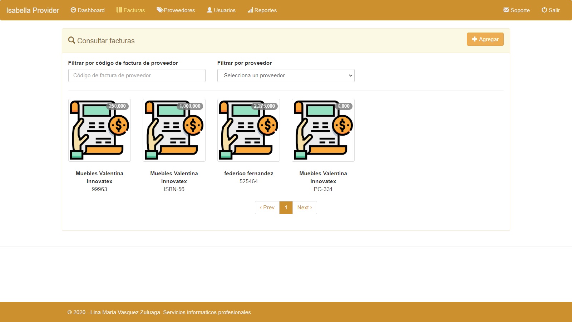The width and height of the screenshot is (572, 322).
Task: Click the Proveedores tags icon
Action: click(x=160, y=10)
